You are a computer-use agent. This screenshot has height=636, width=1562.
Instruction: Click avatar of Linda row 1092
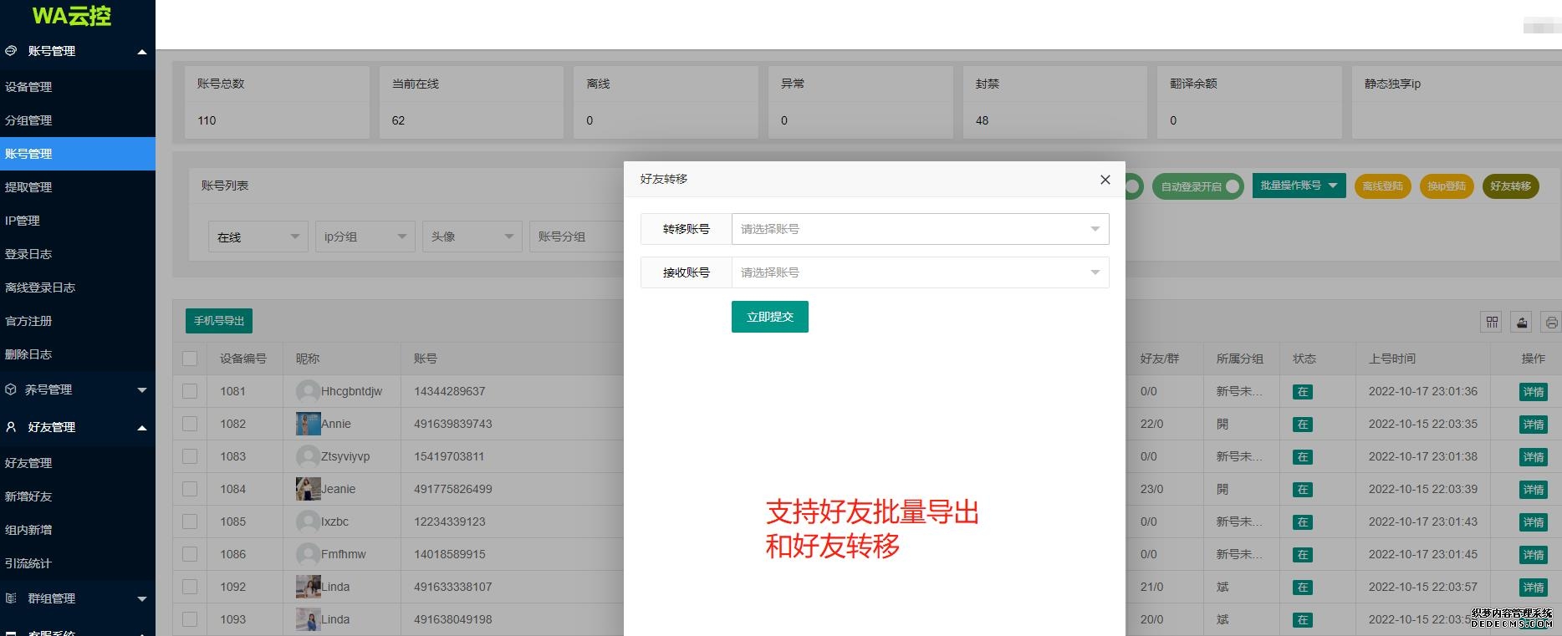click(309, 587)
